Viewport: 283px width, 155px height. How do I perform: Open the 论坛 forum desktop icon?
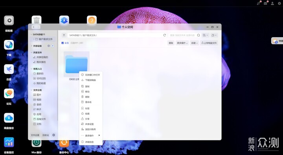(9, 94)
